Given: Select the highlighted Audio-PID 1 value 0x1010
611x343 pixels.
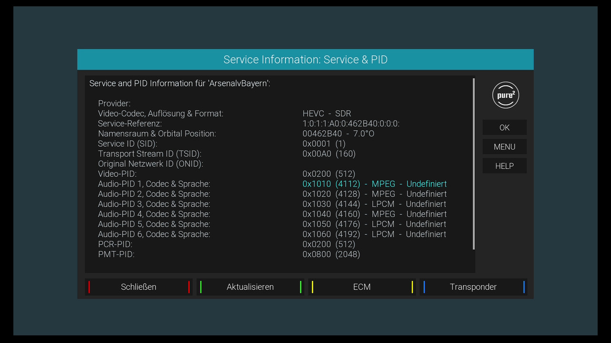Looking at the screenshot, I should (375, 184).
